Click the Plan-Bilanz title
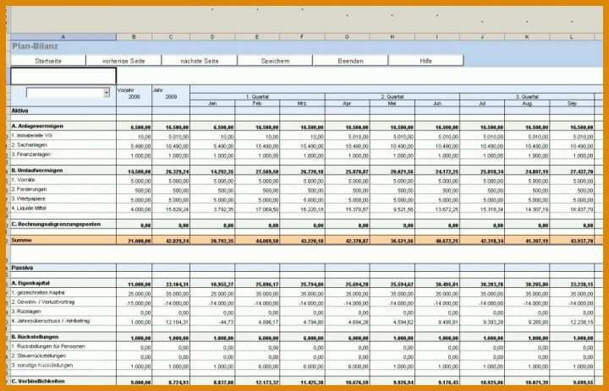Viewport: 609px width, 391px height. (x=35, y=46)
